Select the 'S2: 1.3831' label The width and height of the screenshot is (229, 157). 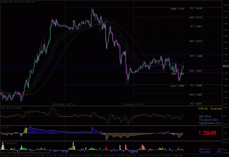(x=196, y=104)
